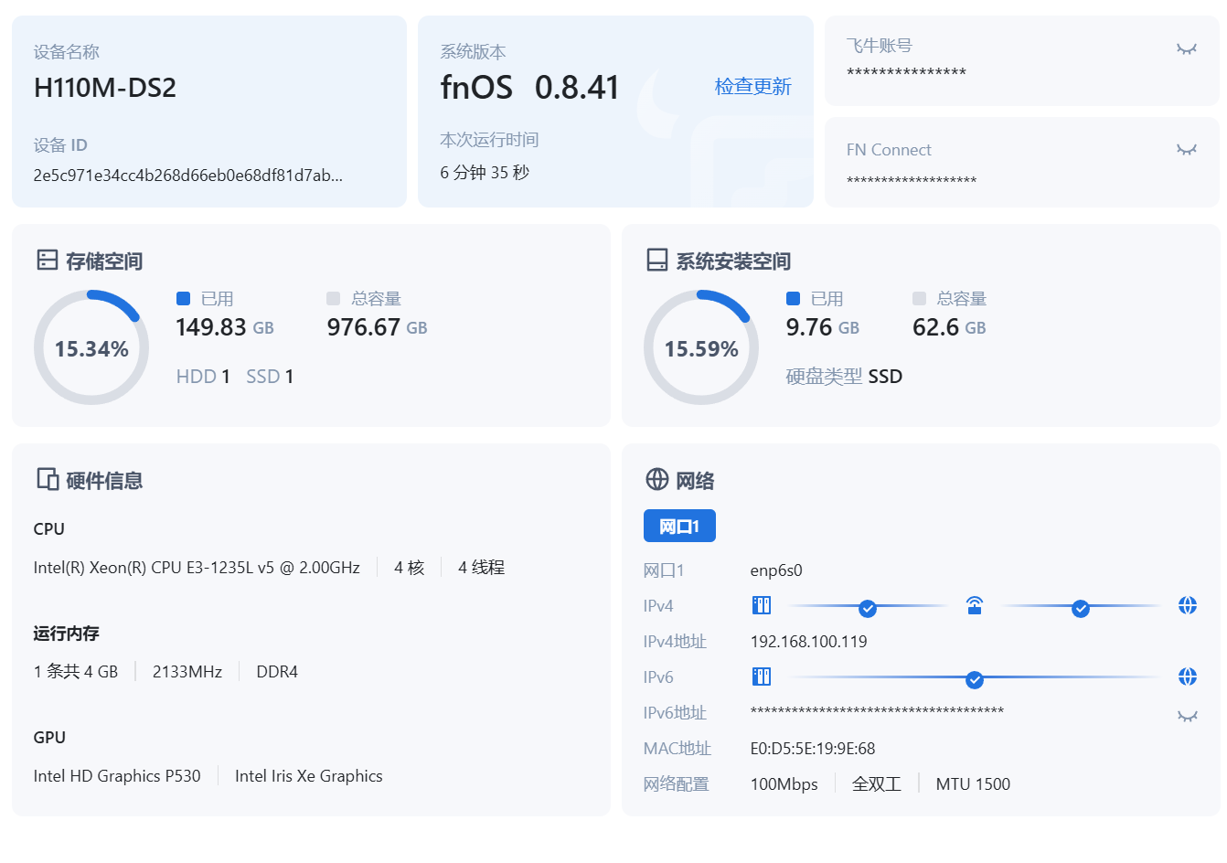
Task: Click the enp6s0 interface name
Action: (x=776, y=570)
